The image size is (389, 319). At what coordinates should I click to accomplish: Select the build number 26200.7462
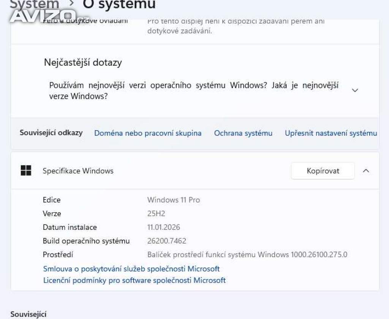click(167, 241)
